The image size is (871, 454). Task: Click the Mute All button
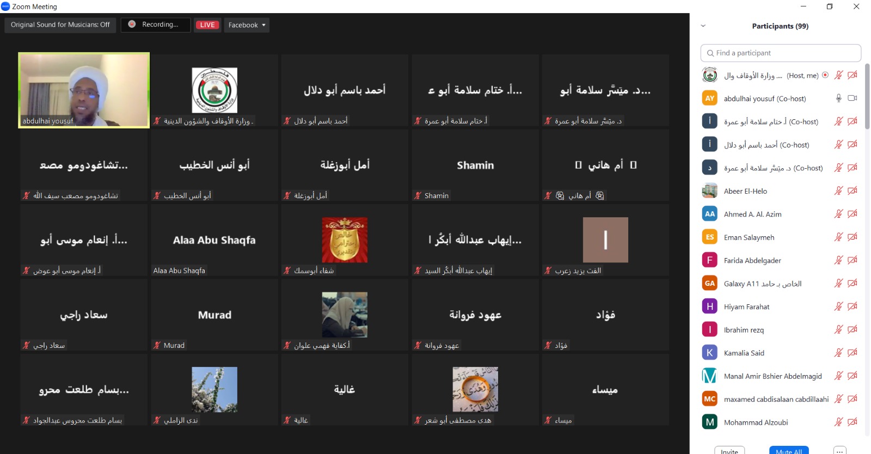789,450
